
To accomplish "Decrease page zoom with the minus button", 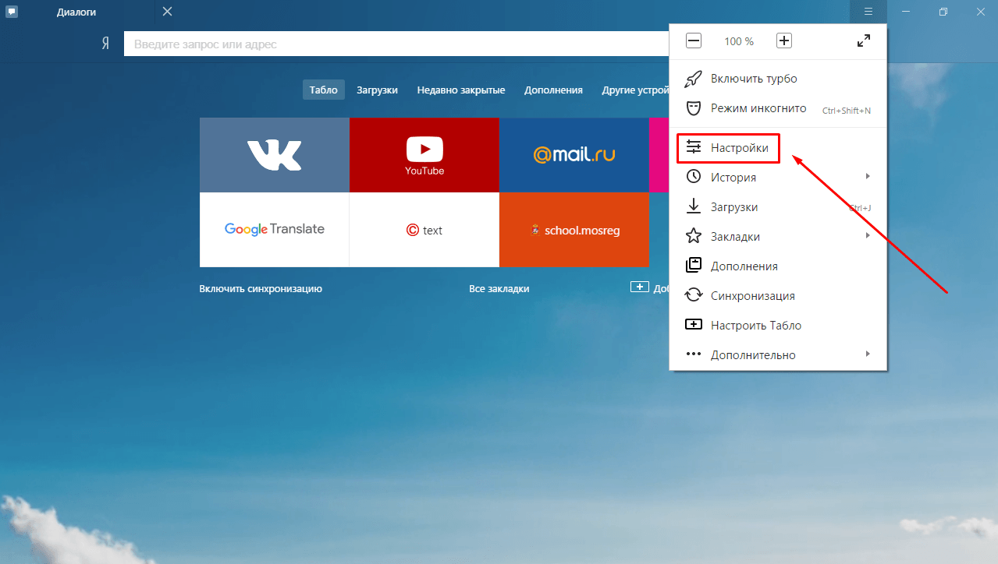I will [694, 41].
